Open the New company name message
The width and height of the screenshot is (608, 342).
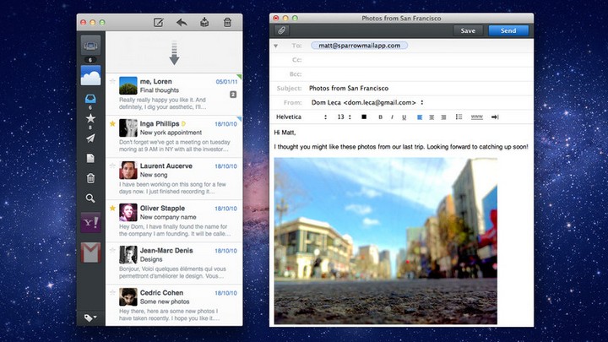coord(174,221)
